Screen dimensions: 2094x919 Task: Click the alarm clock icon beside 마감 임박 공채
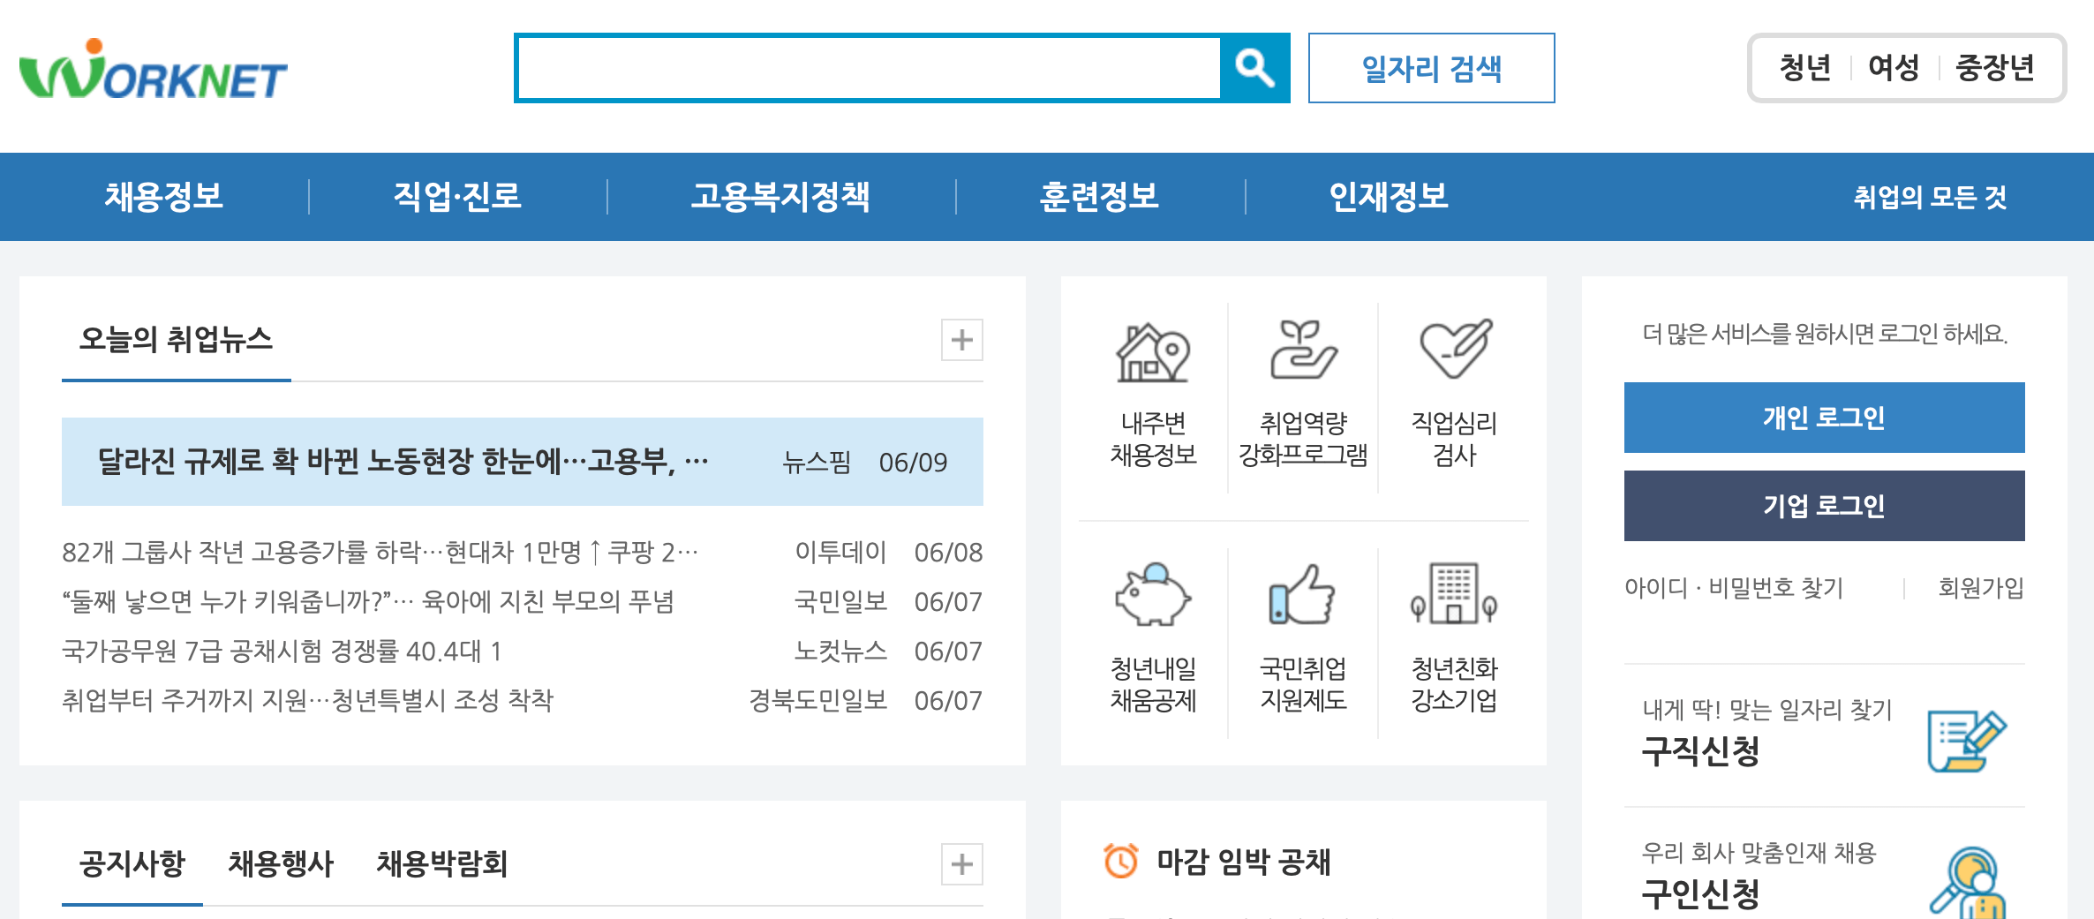pos(1119,862)
